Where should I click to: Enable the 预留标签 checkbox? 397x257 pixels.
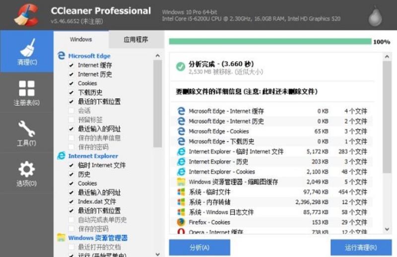(71, 120)
